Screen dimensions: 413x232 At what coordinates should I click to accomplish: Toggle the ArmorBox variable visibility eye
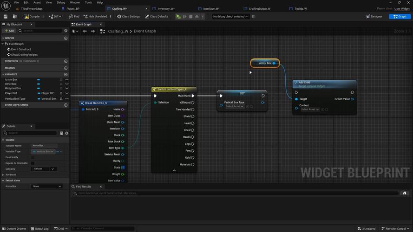67,79
